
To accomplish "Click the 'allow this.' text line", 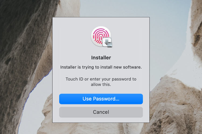I will tap(101, 84).
